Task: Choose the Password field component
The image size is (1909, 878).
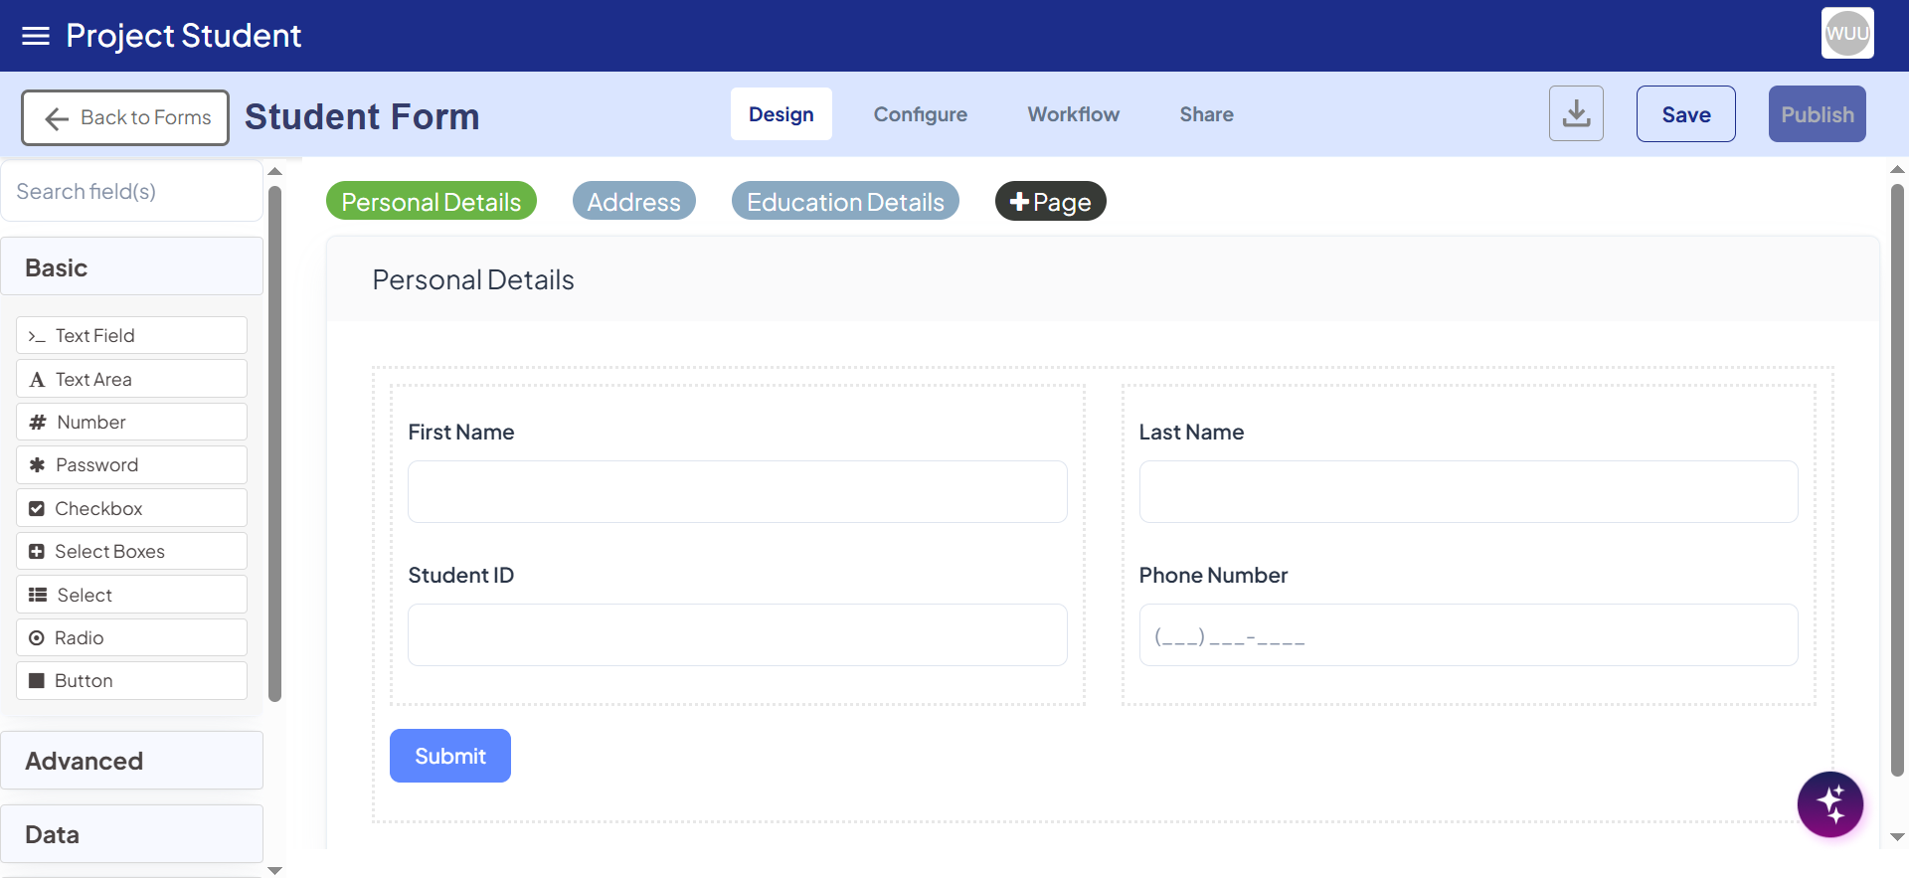Action: (x=131, y=465)
